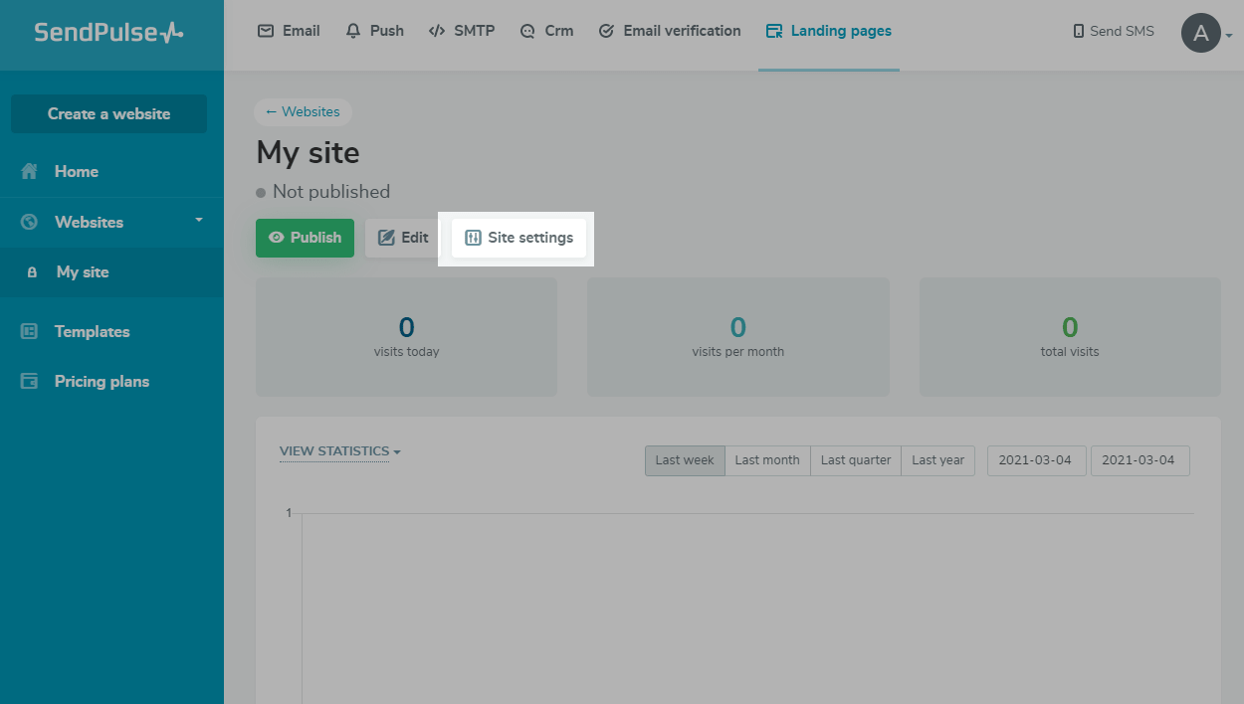Go back via the Websites link
1244x704 pixels.
[303, 111]
